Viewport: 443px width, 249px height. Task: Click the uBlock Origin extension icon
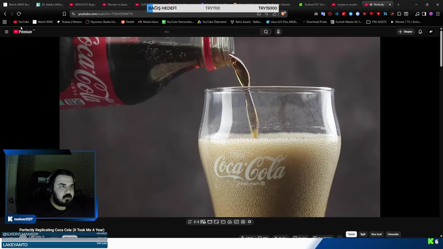(x=364, y=14)
